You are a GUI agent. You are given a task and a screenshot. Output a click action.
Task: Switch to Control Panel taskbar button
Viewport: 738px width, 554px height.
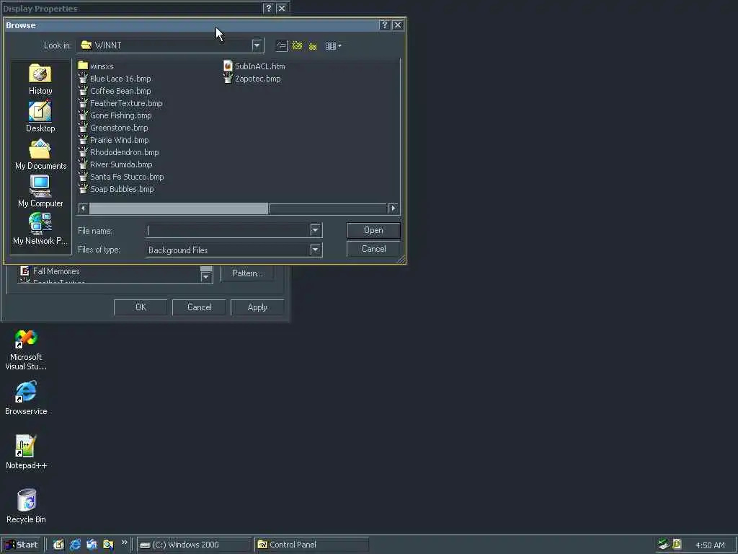[311, 545]
